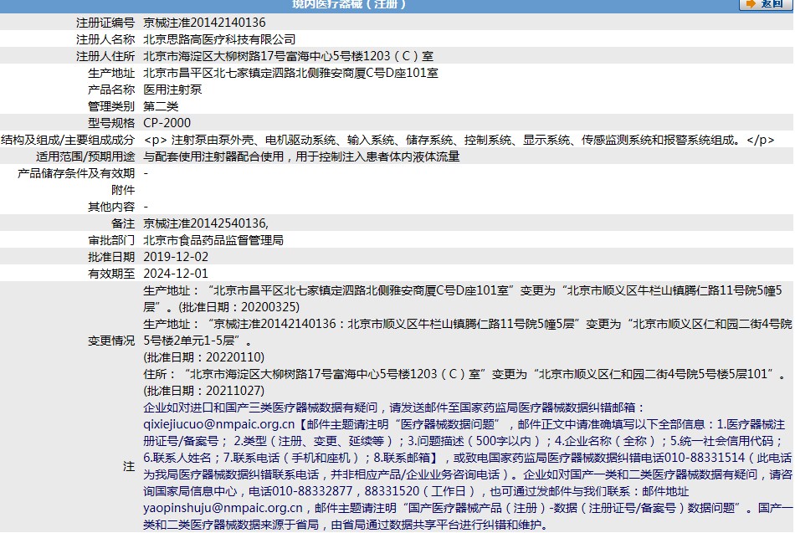Click the 有效期至 field label
The height and width of the screenshot is (533, 795).
(111, 274)
